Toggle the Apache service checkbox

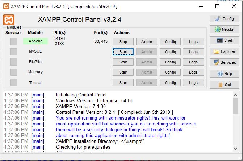[13, 41]
